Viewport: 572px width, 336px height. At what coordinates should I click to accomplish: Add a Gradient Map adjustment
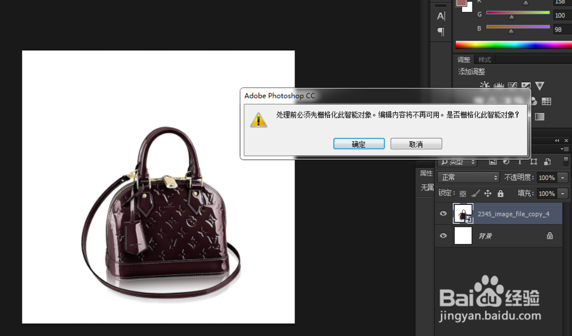coord(539,117)
